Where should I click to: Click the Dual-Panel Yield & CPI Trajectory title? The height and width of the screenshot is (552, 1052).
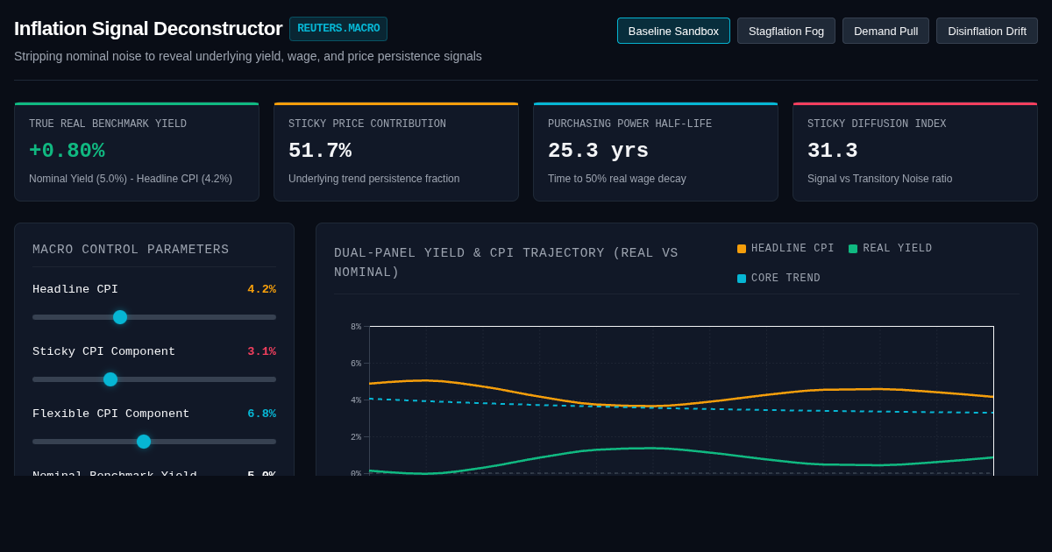(506, 263)
